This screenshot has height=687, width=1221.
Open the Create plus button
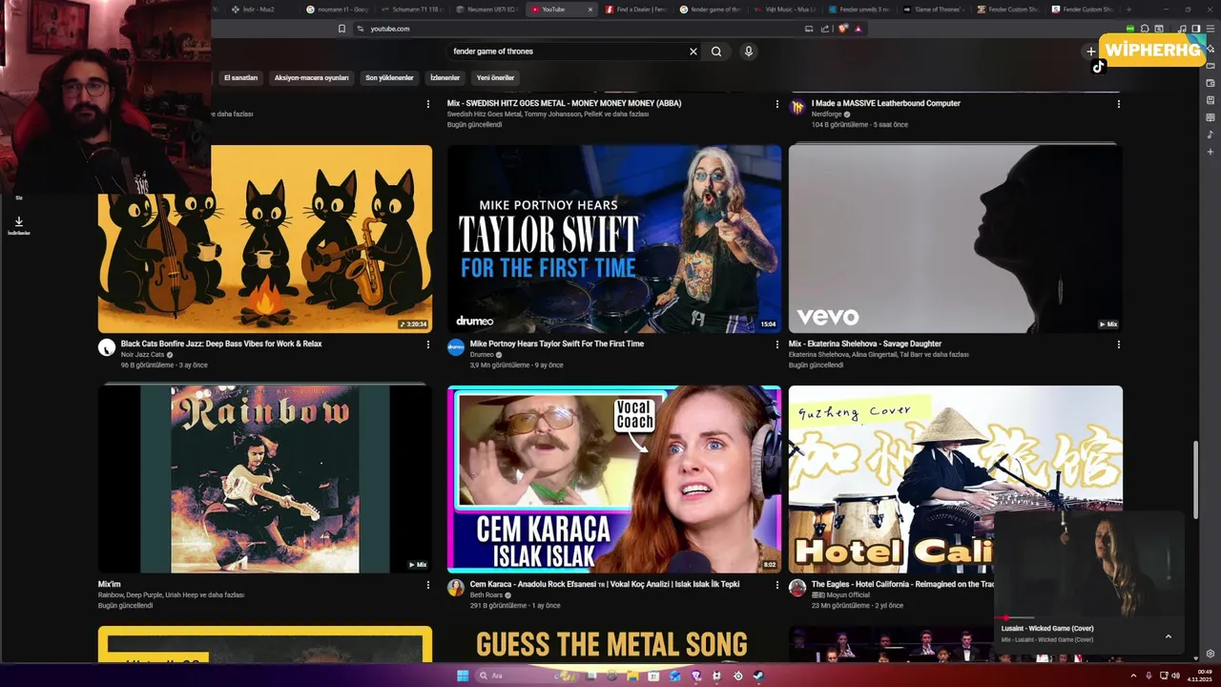click(1090, 52)
